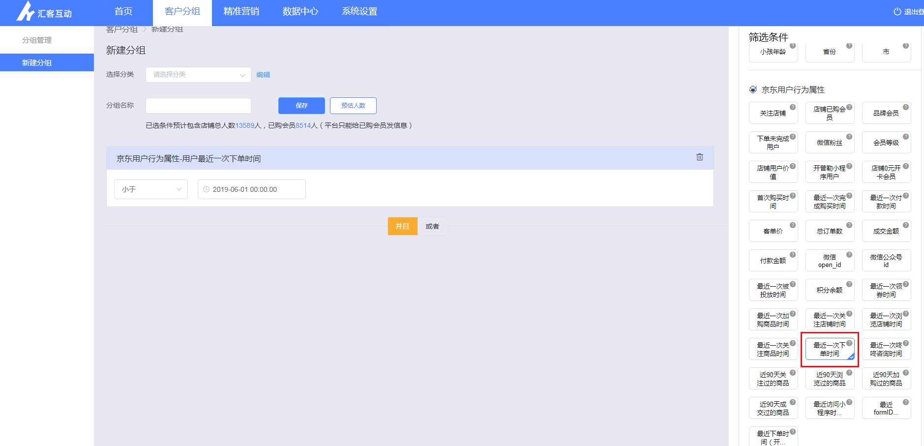Viewport: 924px width, 446px height.
Task: Add the 近90天加购过的商品 condition
Action: point(886,379)
